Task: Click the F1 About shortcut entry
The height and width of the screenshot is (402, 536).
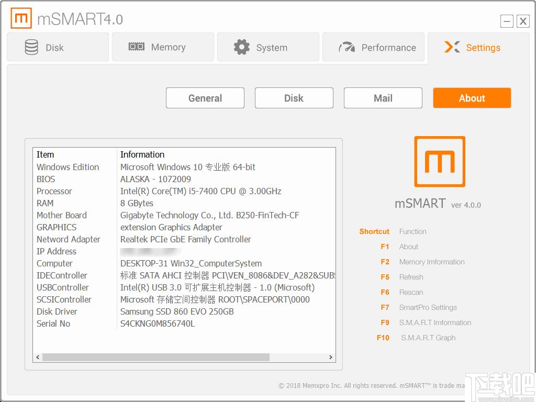Action: coord(399,247)
